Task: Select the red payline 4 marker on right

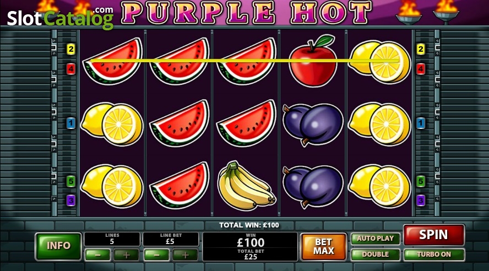Action: coord(421,69)
